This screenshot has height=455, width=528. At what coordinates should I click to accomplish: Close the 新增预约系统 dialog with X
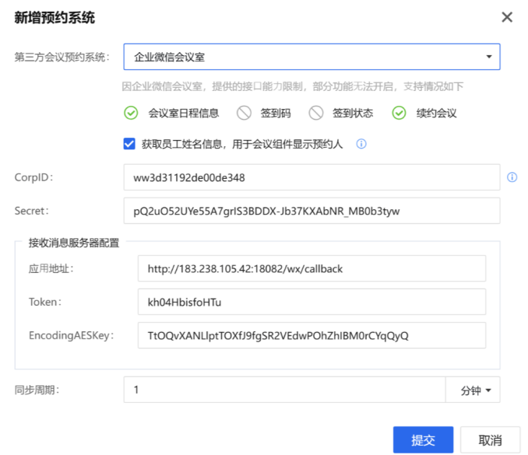point(507,17)
